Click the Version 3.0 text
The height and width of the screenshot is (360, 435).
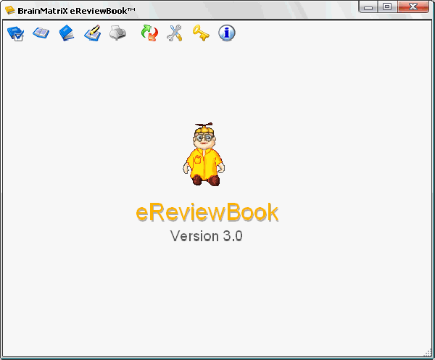pyautogui.click(x=207, y=236)
